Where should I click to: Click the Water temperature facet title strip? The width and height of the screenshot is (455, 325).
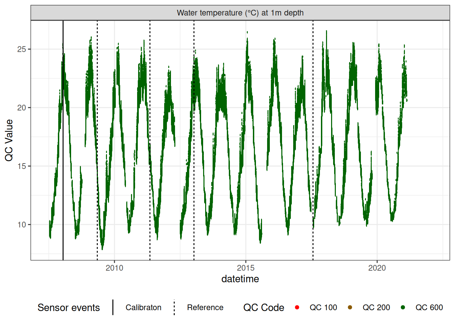coord(240,13)
